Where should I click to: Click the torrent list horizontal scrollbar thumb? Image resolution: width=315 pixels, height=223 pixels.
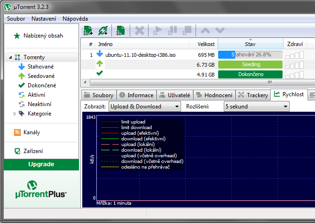point(203,82)
